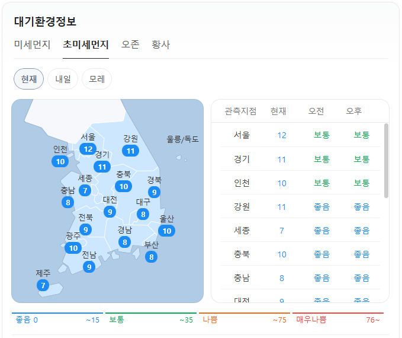The width and height of the screenshot is (402, 338).
Task: Click the 울산 marker showing 10
Action: (167, 231)
